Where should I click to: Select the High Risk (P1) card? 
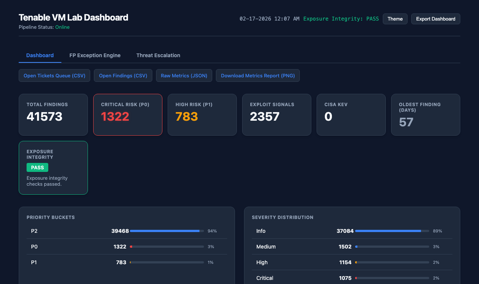(202, 115)
